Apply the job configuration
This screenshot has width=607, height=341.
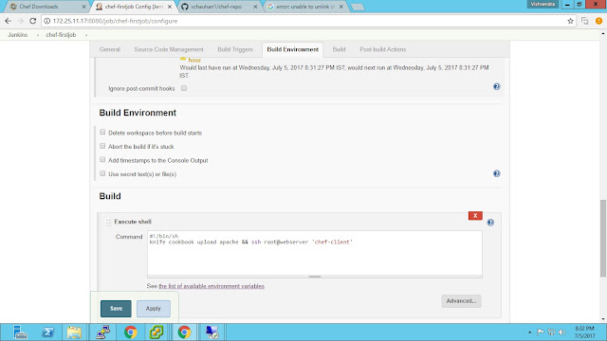click(x=153, y=309)
